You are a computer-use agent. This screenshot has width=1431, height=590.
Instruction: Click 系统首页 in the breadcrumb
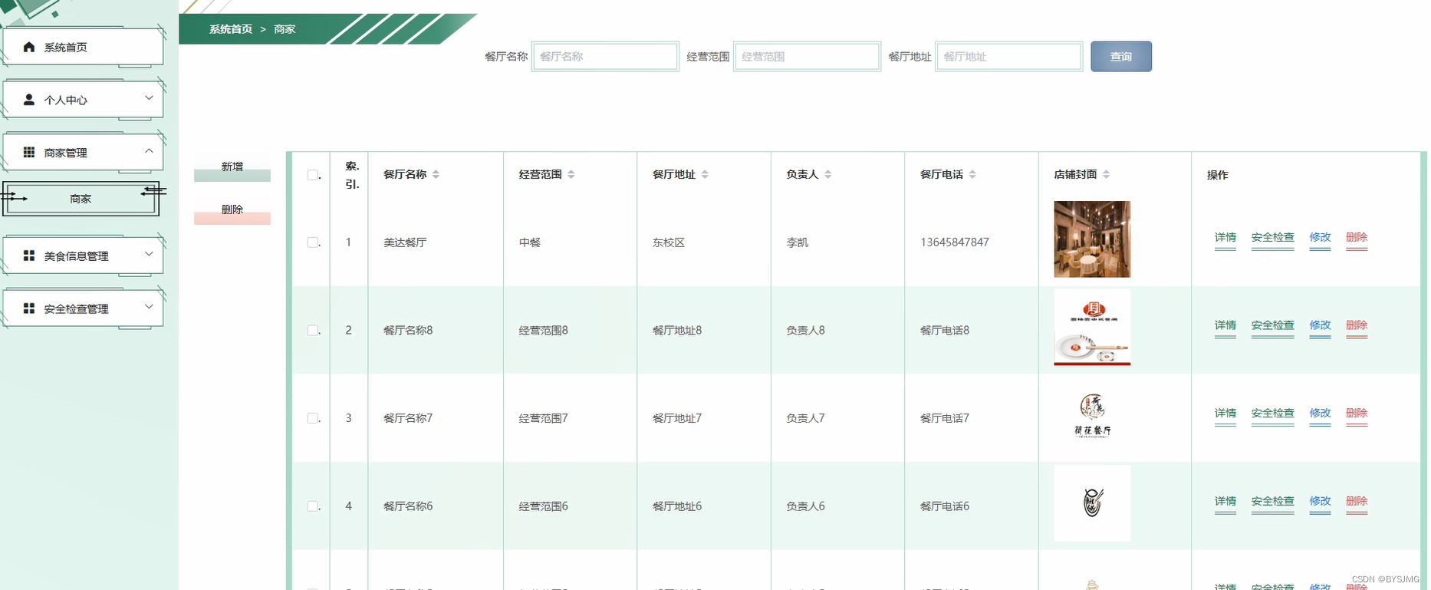[231, 29]
